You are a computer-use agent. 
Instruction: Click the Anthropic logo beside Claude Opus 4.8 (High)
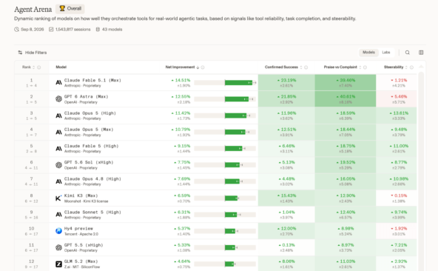coord(58,181)
